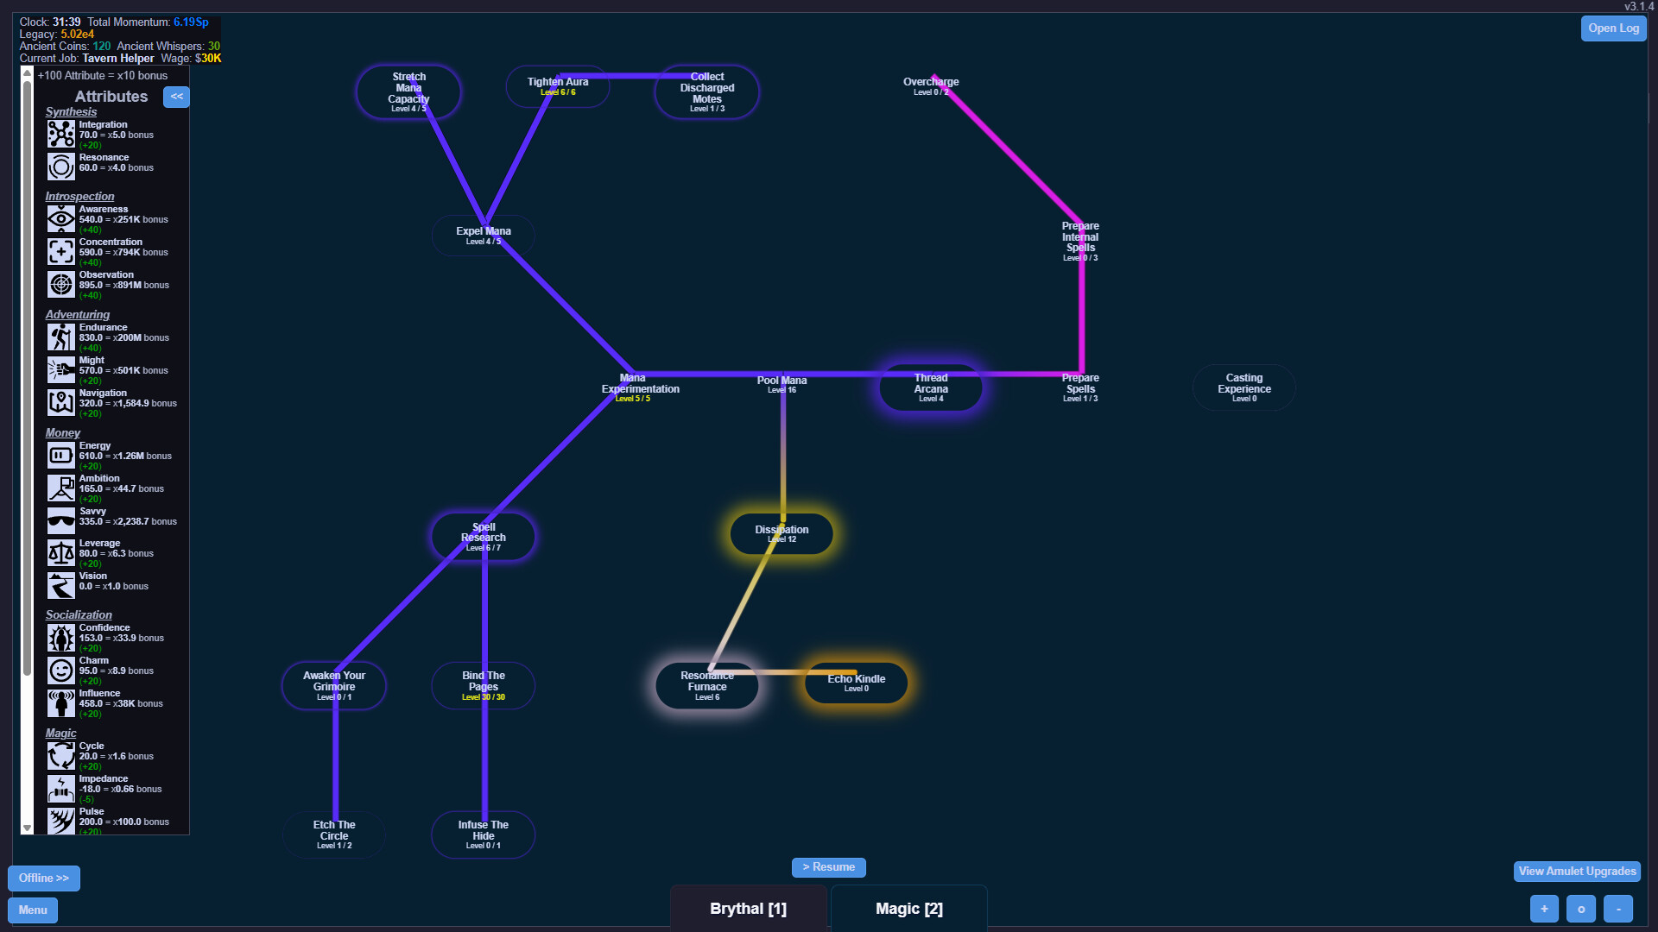Resume the game with the Resume button

[x=828, y=867]
